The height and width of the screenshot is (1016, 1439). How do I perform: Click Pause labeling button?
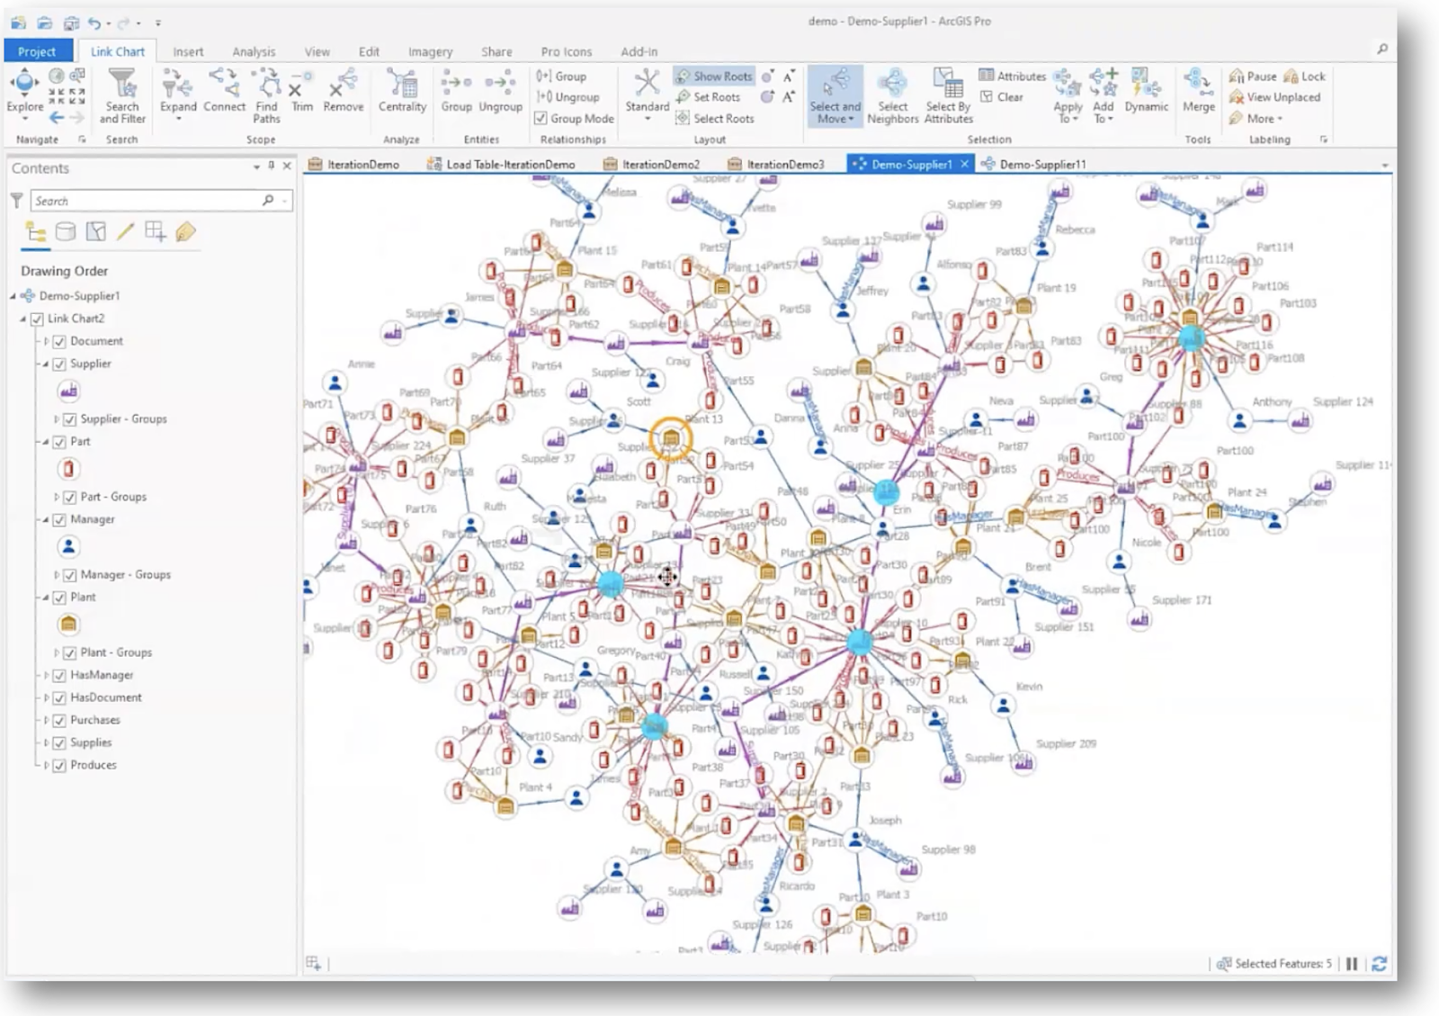[x=1253, y=76]
